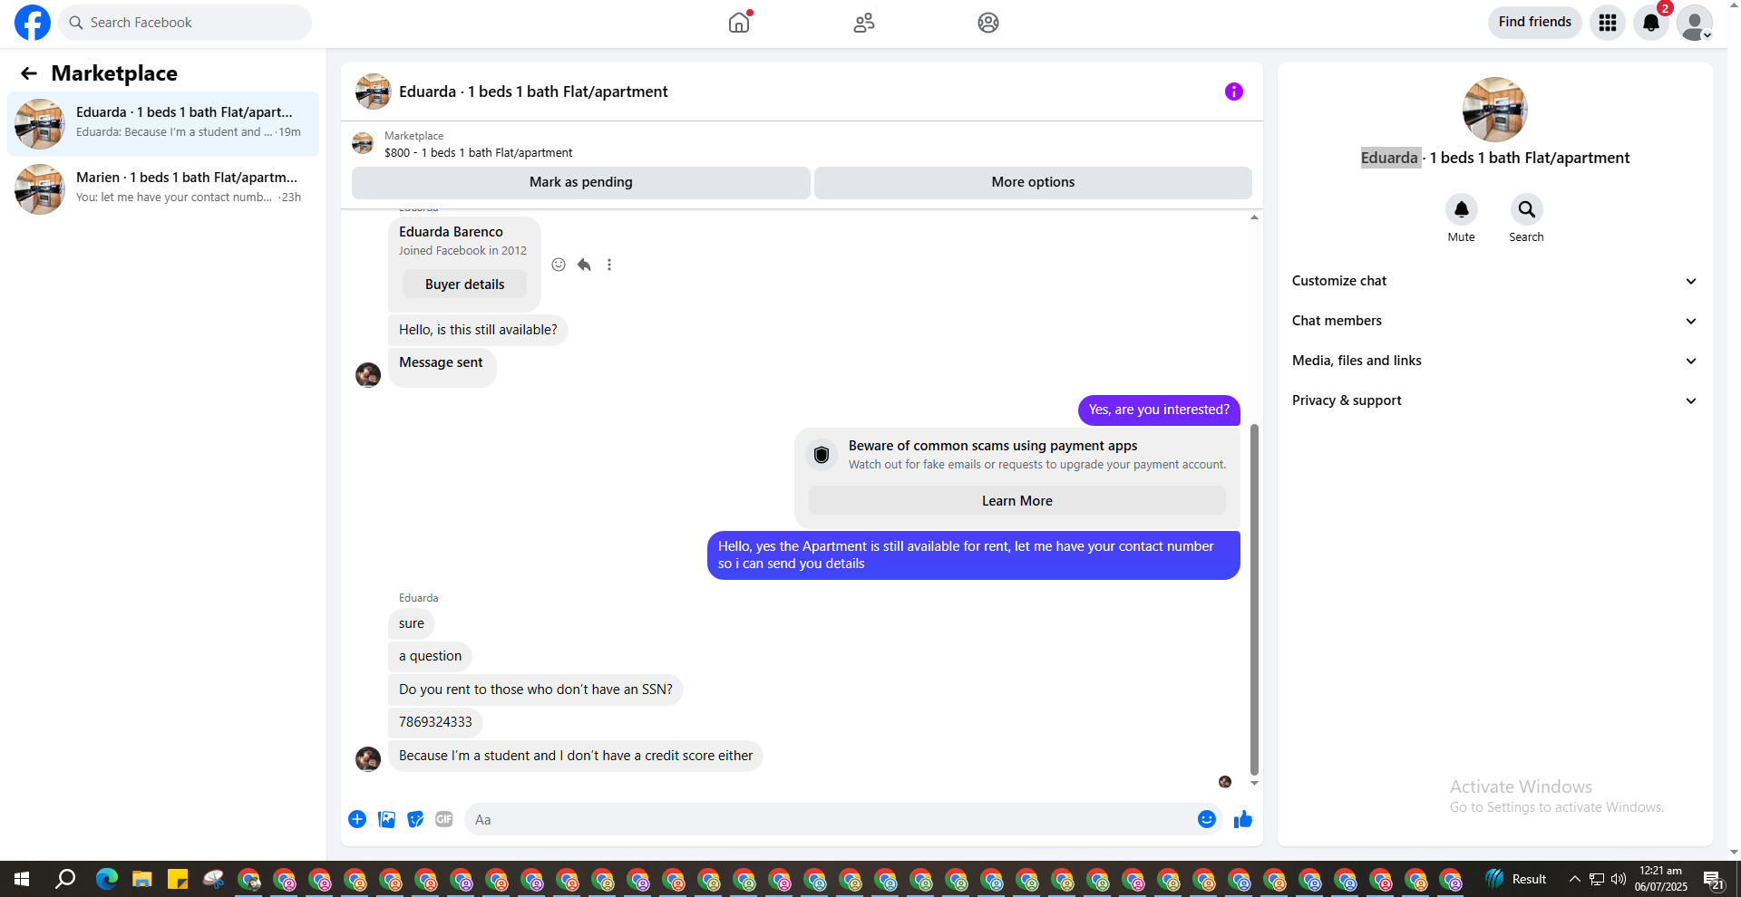Screen dimensions: 1741x897
Task: Mute this conversation
Action: pyautogui.click(x=1462, y=209)
